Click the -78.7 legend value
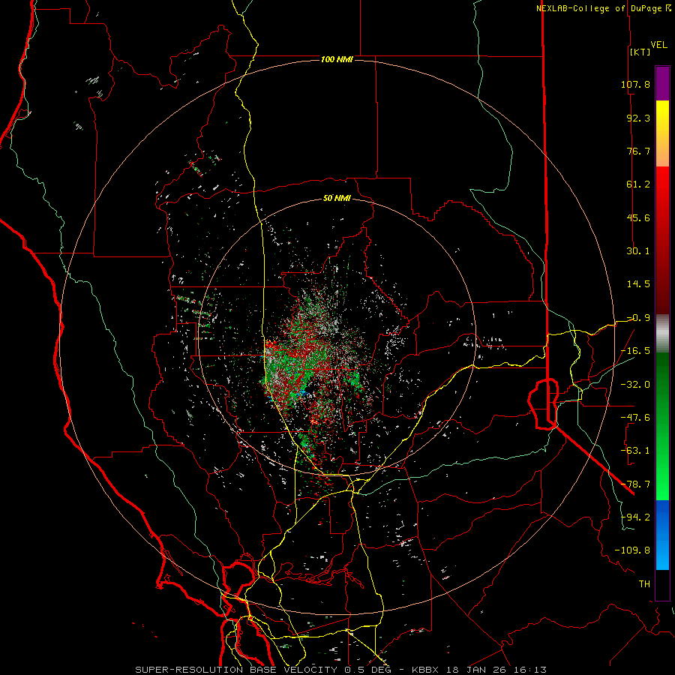This screenshot has height=675, width=675. (635, 484)
